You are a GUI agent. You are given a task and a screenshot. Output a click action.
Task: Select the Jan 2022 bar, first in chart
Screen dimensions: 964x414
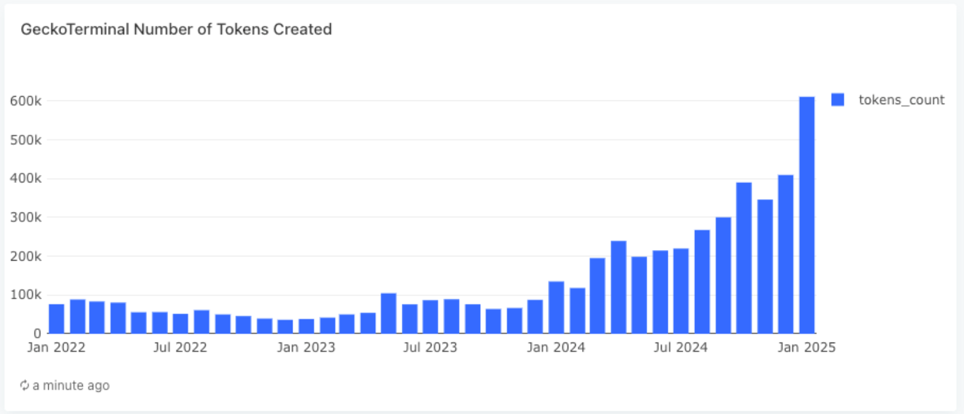point(57,319)
